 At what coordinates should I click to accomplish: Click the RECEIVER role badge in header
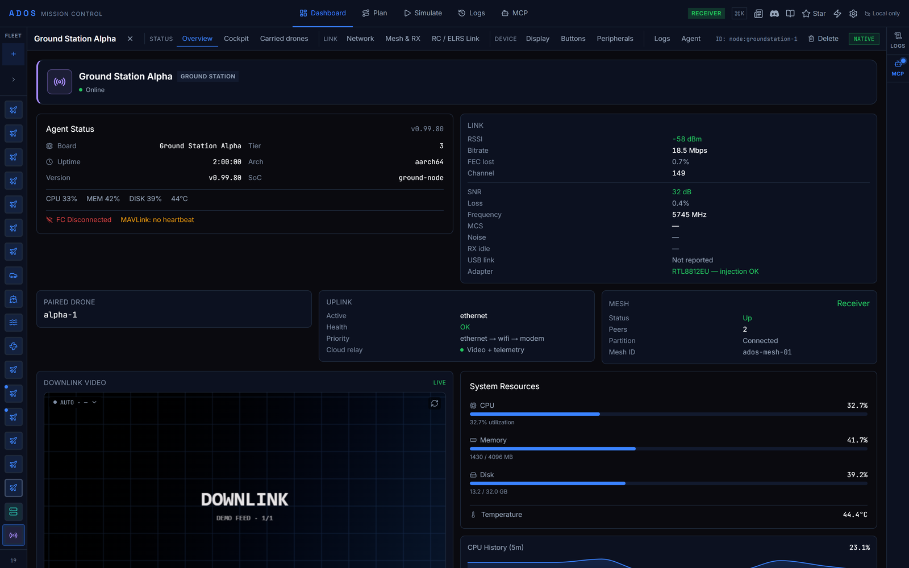click(706, 14)
